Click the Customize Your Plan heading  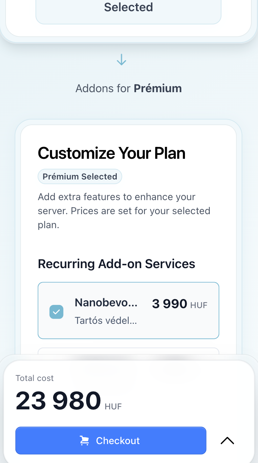click(112, 153)
